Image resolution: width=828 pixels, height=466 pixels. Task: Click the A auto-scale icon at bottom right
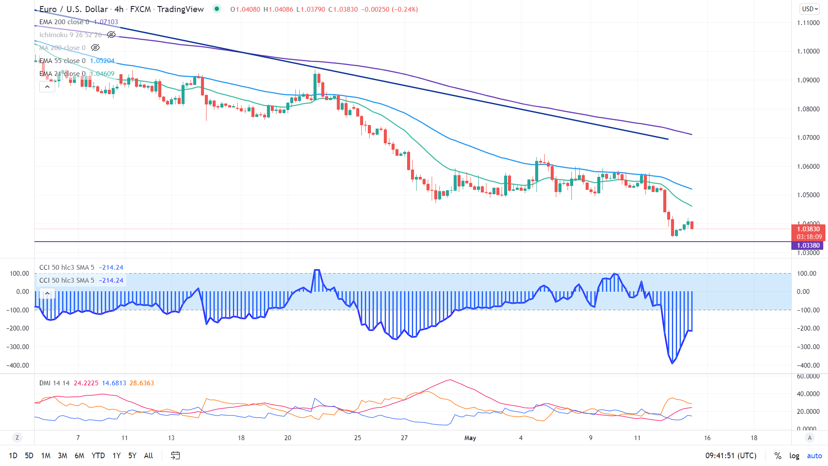click(x=809, y=438)
